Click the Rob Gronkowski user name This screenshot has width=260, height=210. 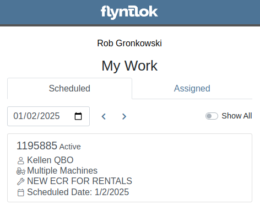click(129, 44)
